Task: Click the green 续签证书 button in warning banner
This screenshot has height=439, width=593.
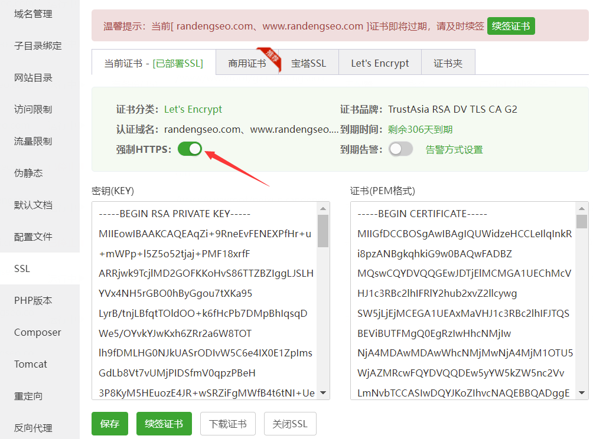Action: (x=511, y=26)
